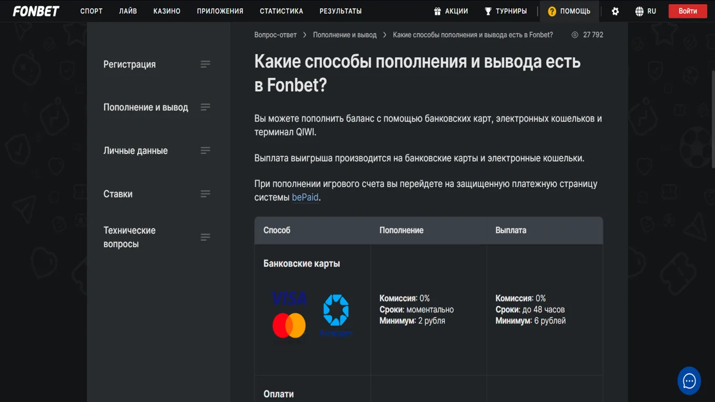
Task: Select Технические вопросы in the sidebar
Action: (129, 237)
